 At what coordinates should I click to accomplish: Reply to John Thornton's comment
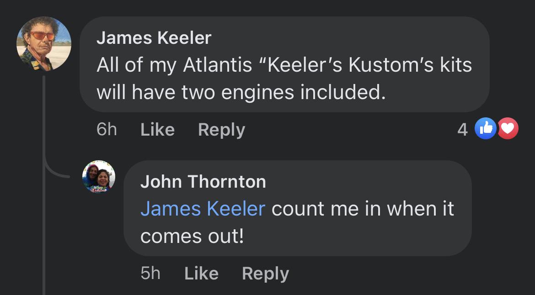[266, 274]
